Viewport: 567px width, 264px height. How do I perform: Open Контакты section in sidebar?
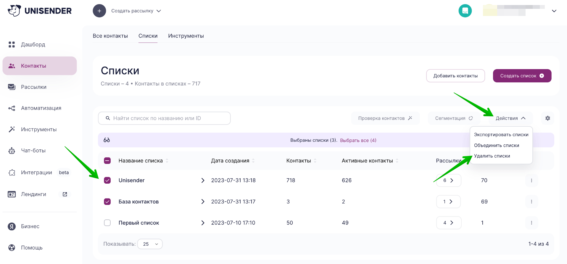coord(40,66)
